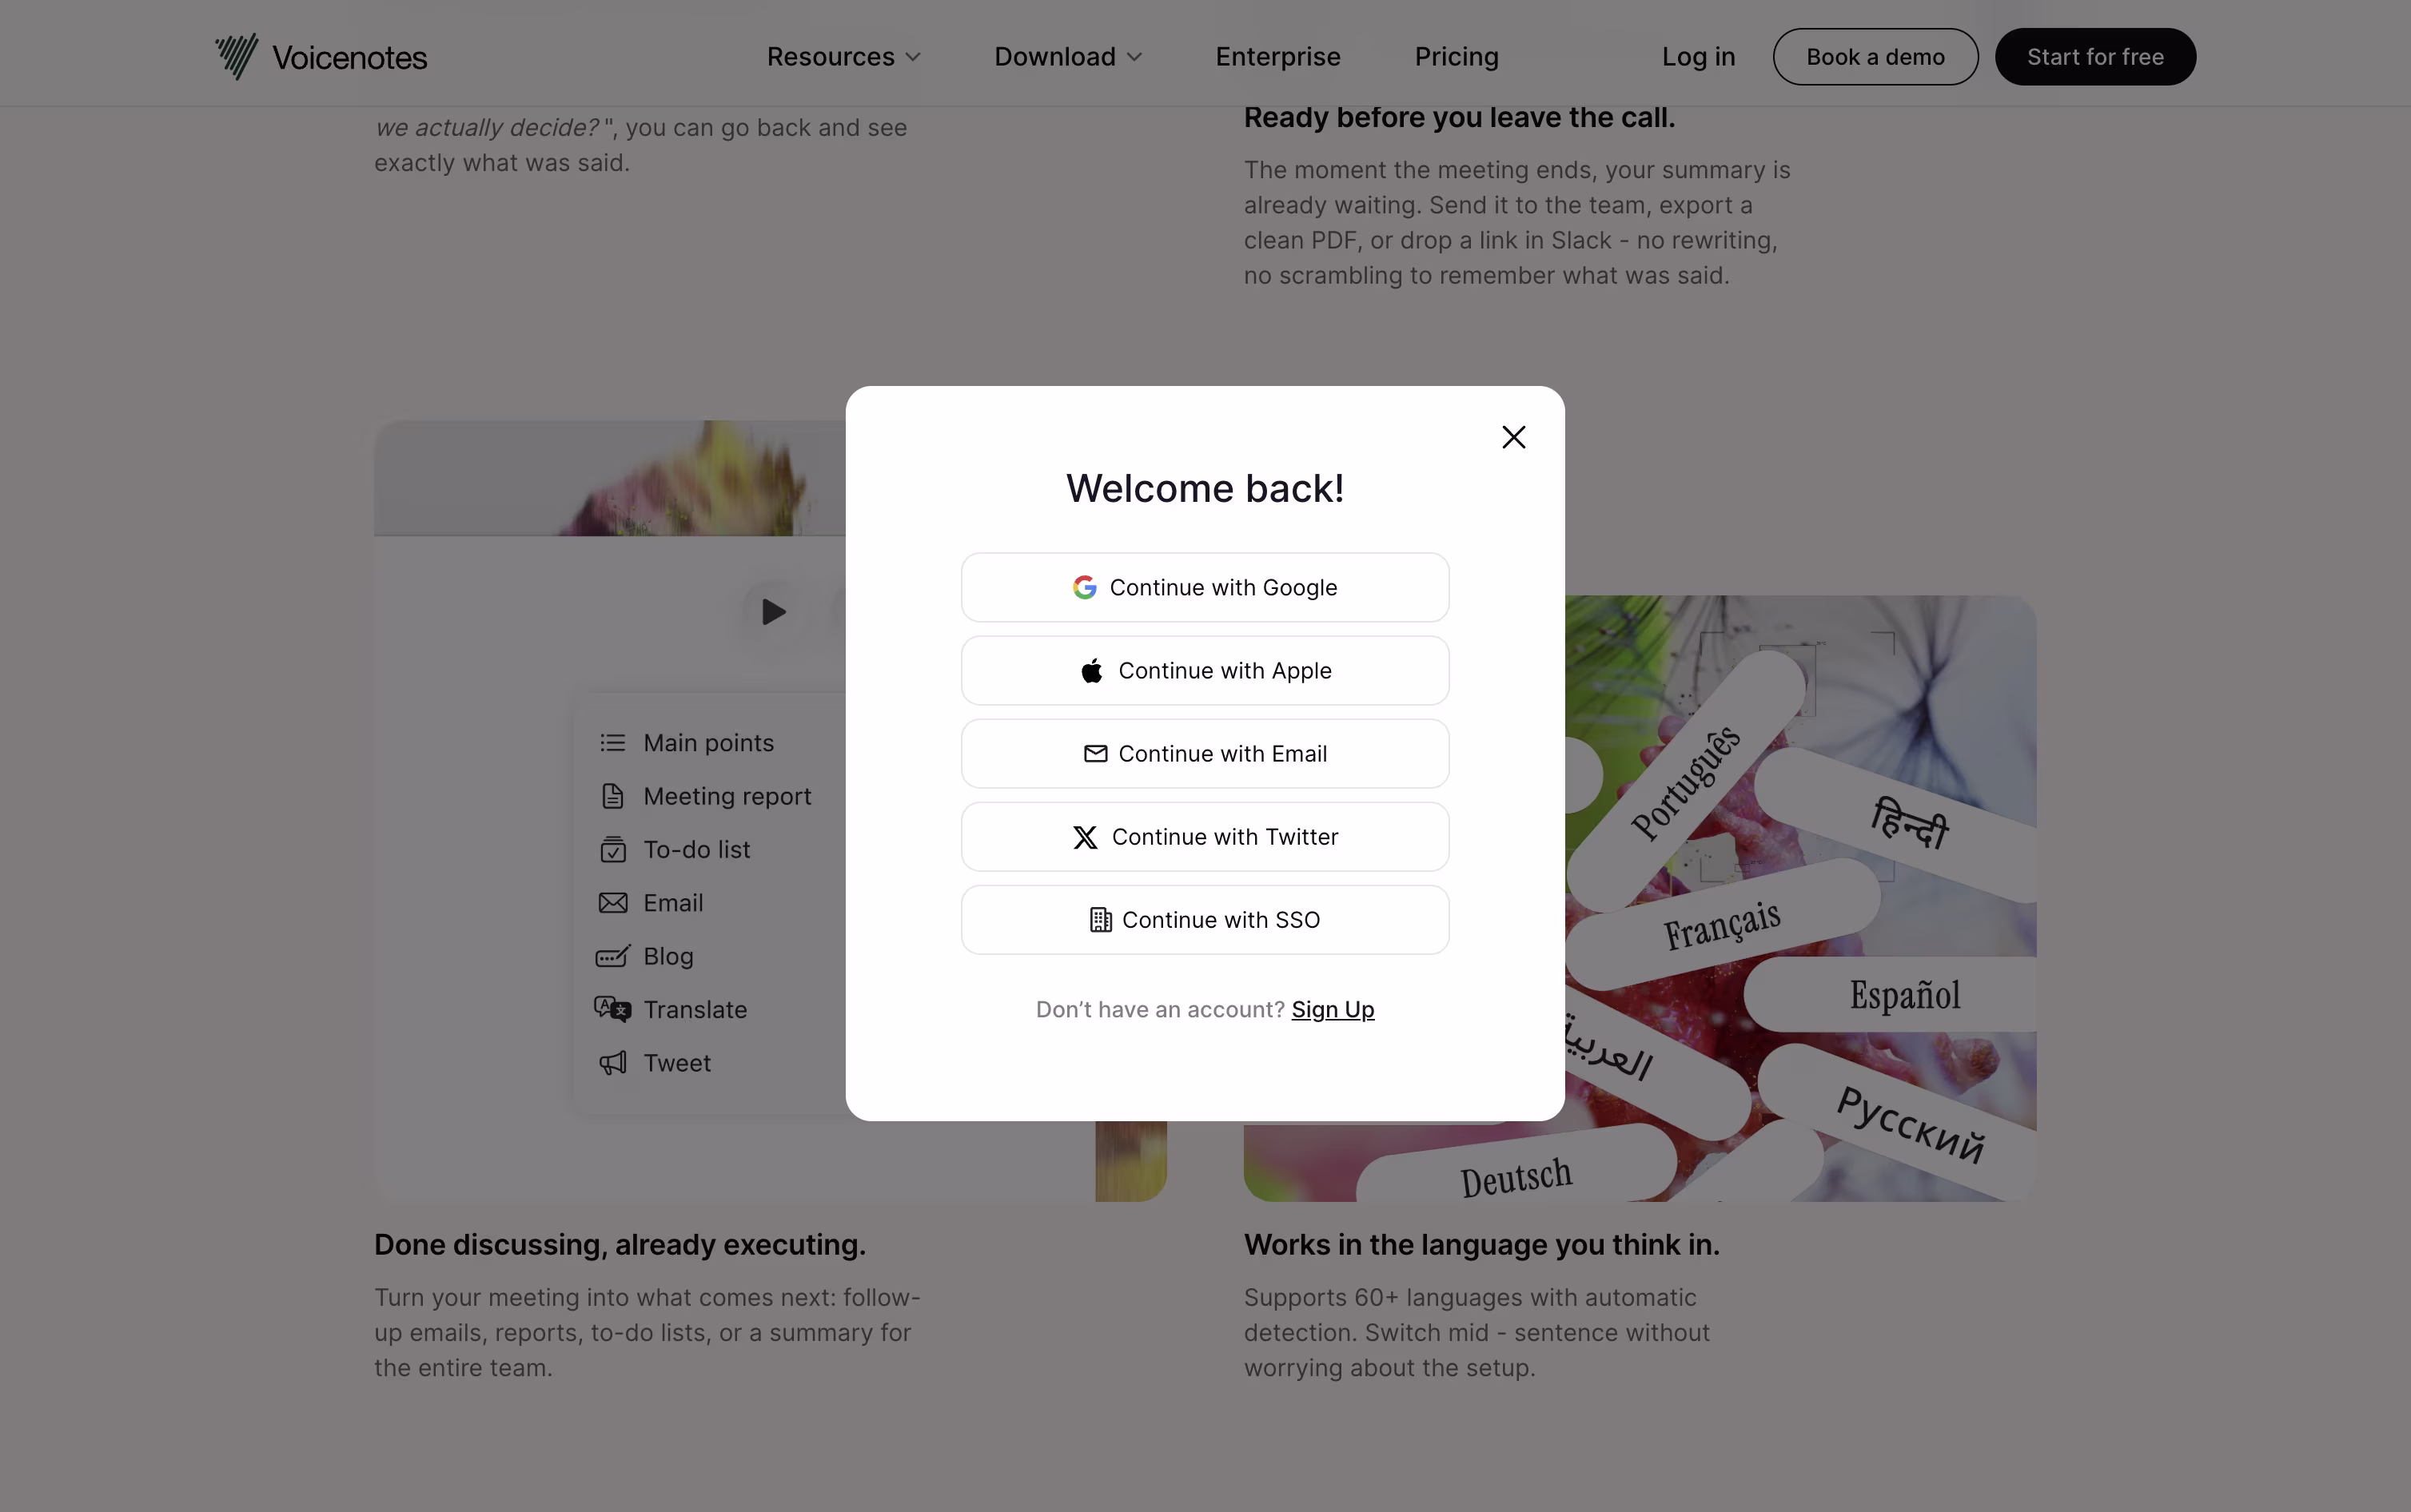Select Log in from the header
Image resolution: width=2411 pixels, height=1512 pixels.
(1698, 57)
